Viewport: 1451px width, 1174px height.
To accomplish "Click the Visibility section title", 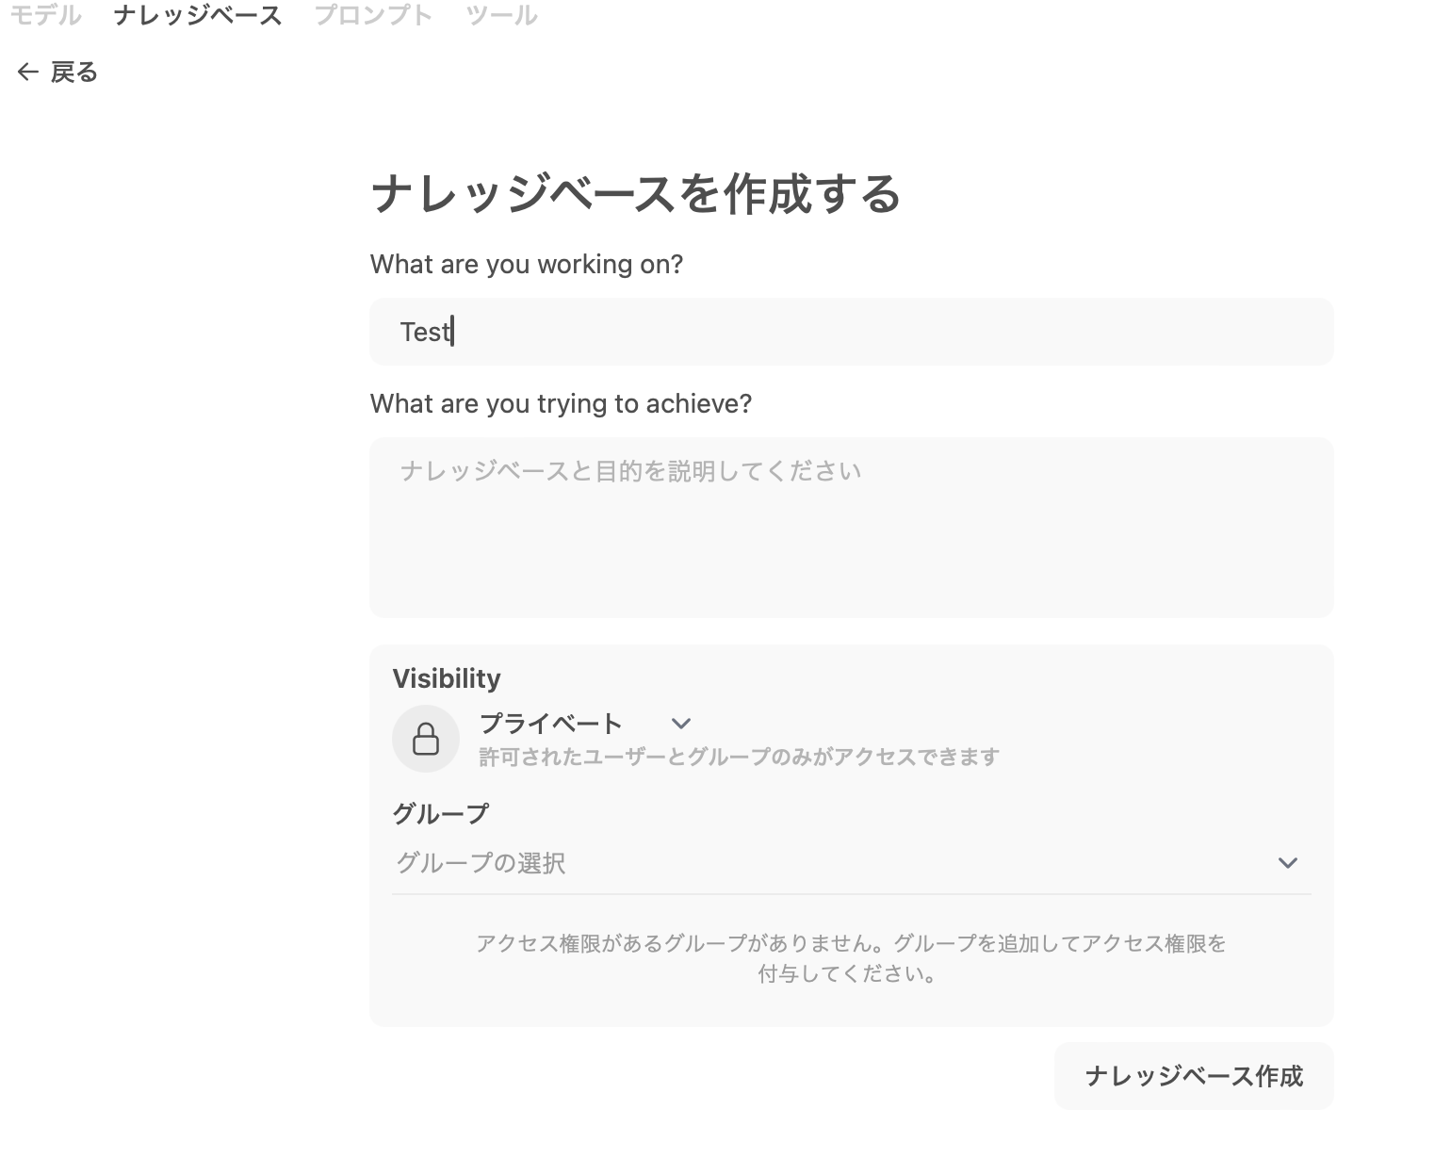I will [447, 678].
